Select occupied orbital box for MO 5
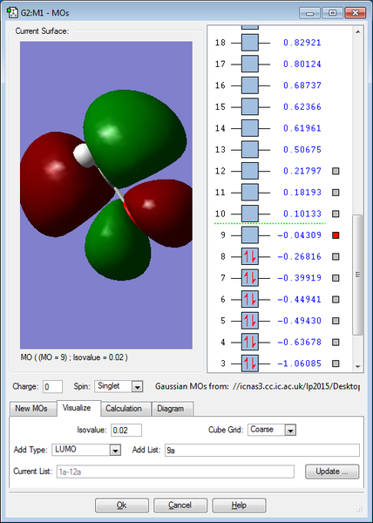373x523 pixels. tap(249, 321)
